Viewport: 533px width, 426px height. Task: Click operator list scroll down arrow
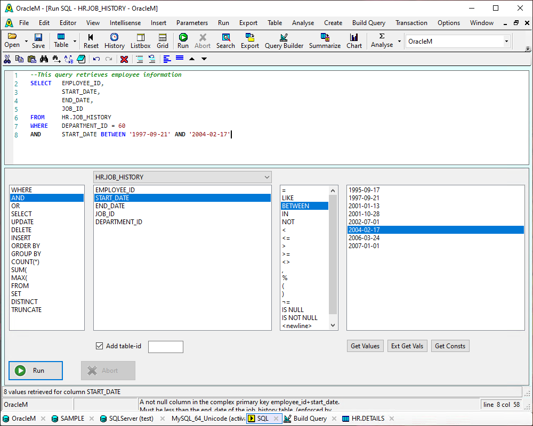[x=333, y=325]
